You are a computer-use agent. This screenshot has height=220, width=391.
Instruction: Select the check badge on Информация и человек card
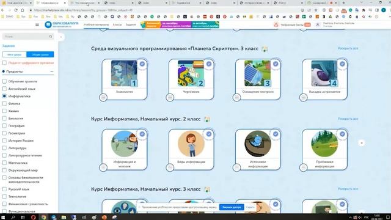(142, 134)
